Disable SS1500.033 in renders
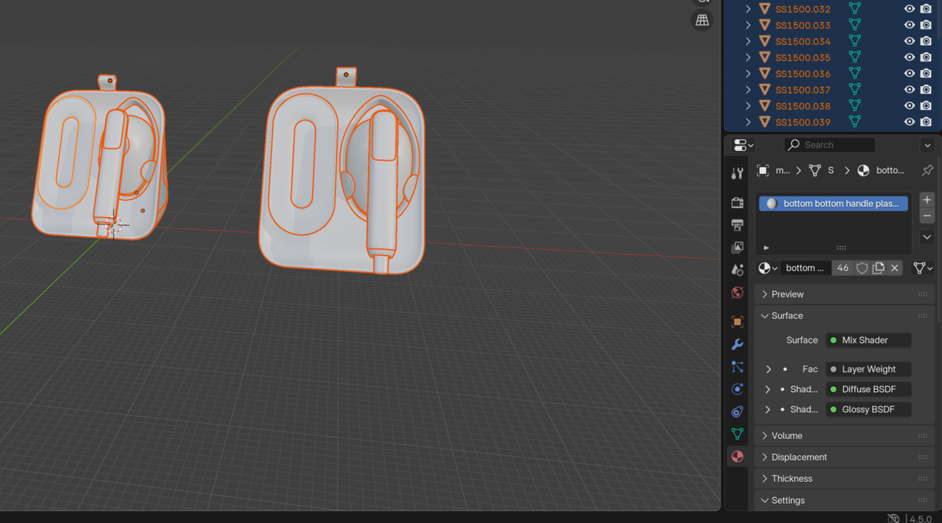This screenshot has height=523, width=942. click(x=927, y=25)
